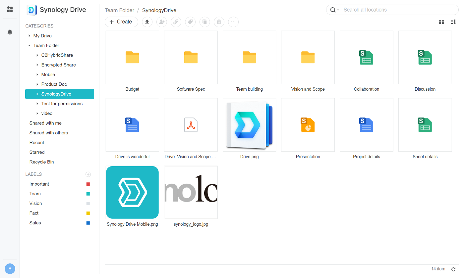Viewport: 464px width, 278px height.
Task: Open the share permissions icon
Action: [x=161, y=22]
